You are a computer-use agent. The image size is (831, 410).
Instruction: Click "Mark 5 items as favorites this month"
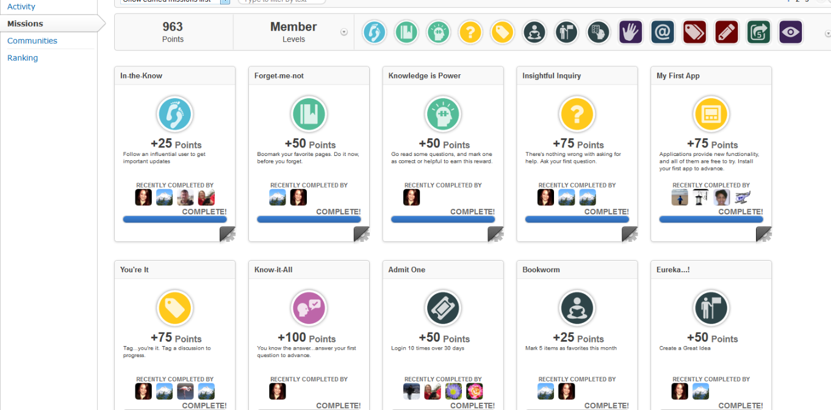(571, 348)
